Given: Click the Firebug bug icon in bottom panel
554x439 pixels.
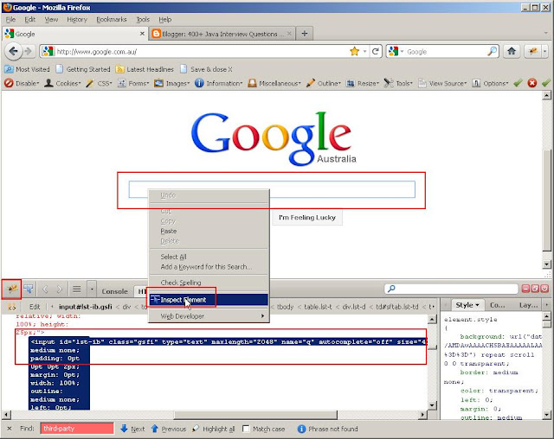Looking at the screenshot, I should (x=12, y=289).
